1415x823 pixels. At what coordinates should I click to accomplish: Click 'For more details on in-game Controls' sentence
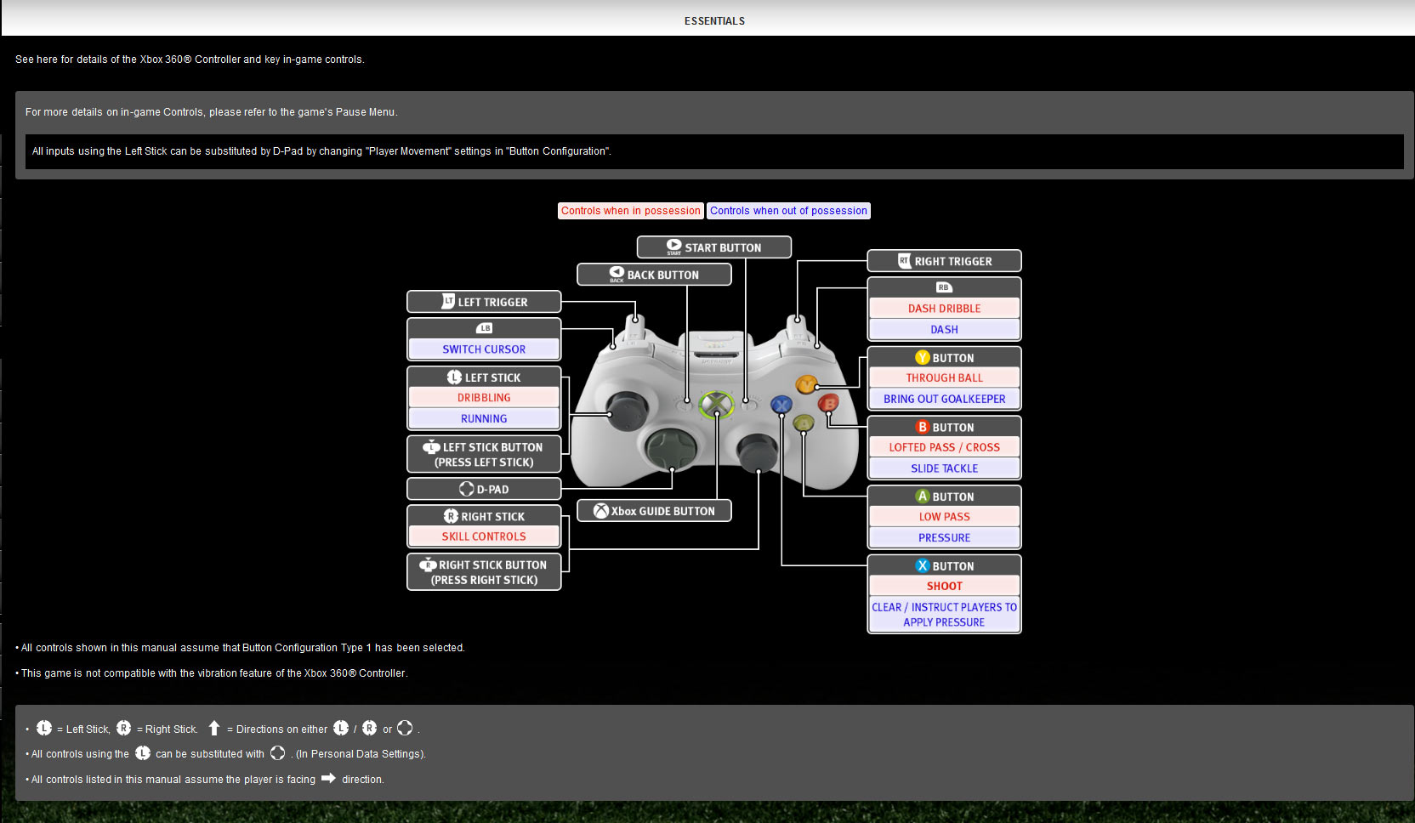[211, 112]
